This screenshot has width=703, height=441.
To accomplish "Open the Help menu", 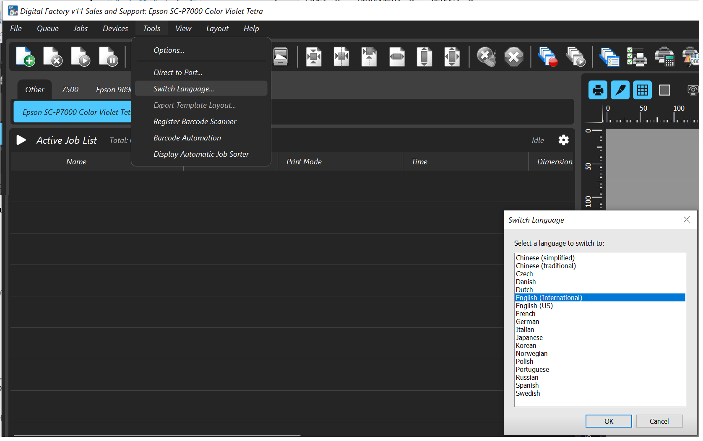I will click(x=251, y=29).
